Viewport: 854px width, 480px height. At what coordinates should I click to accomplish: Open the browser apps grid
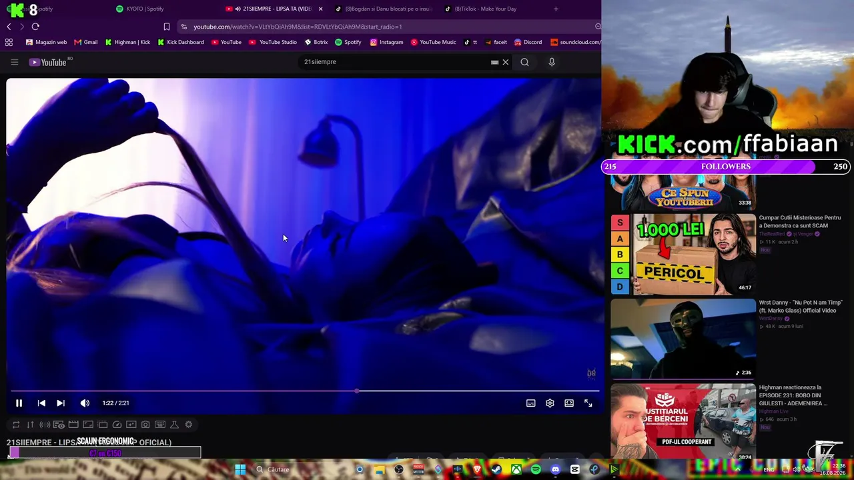tap(9, 42)
